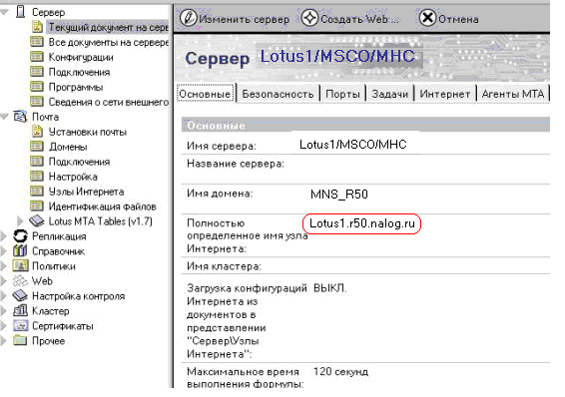Click the Почта mail icon
This screenshot has width=565, height=397.
pos(20,117)
